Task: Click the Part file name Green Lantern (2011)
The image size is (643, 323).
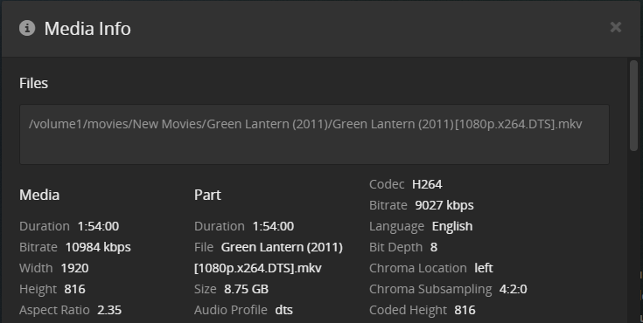Action: (x=282, y=247)
